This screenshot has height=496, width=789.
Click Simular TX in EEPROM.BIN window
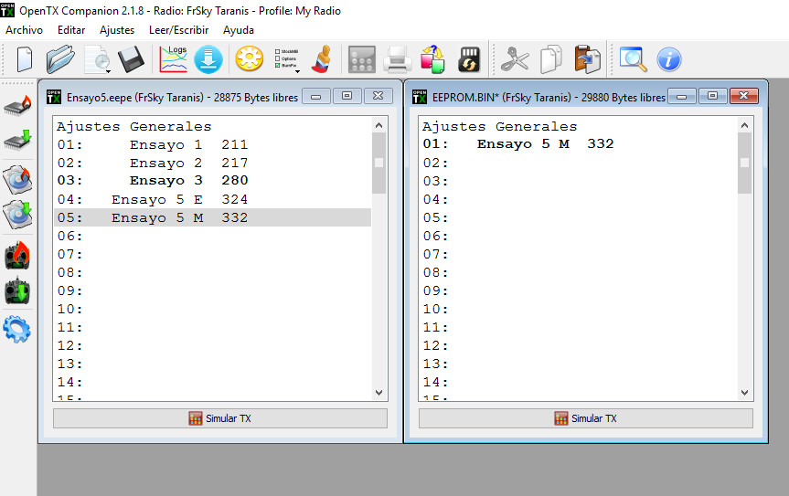(585, 418)
